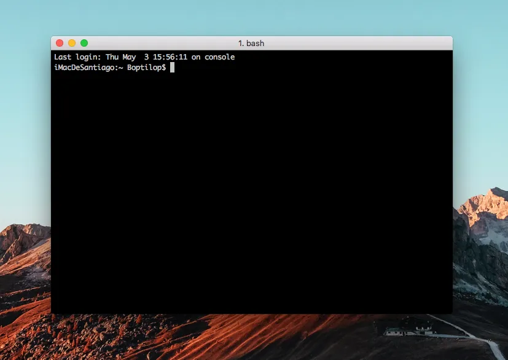This screenshot has height=360, width=508.
Task: Place cursor after the Boptilop$ prompt
Action: pyautogui.click(x=171, y=68)
